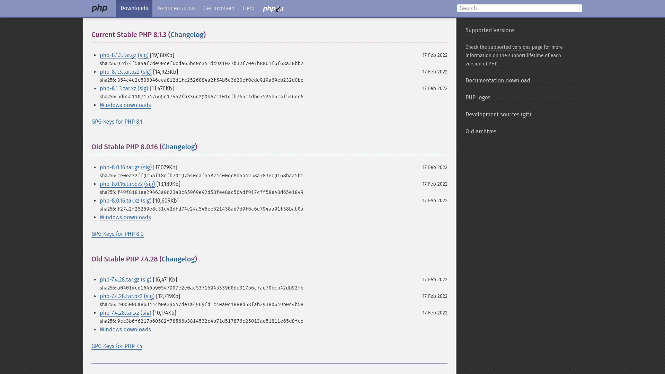
Task: Click the date beside php-7.4.28.tar.xz
Action: tap(435, 313)
